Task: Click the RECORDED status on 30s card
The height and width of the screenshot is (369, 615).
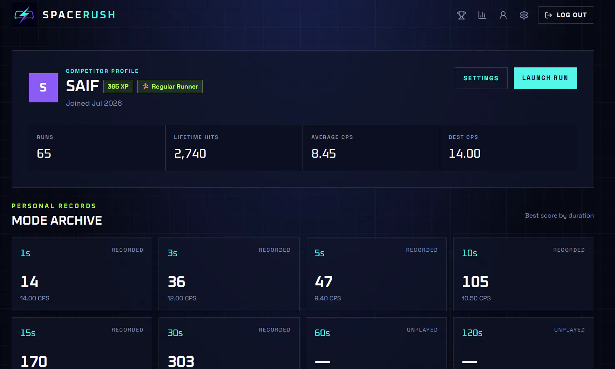Action: pyautogui.click(x=275, y=330)
